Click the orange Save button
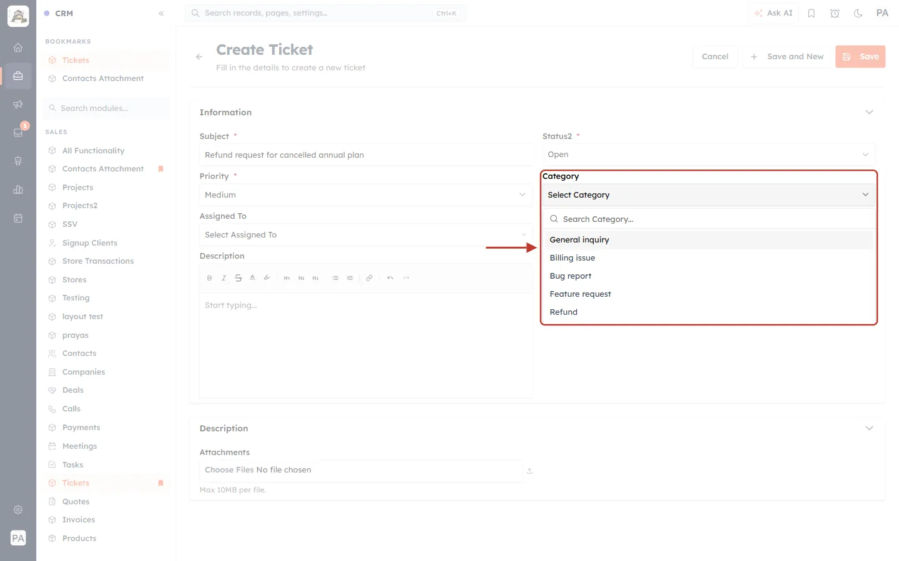 click(860, 57)
